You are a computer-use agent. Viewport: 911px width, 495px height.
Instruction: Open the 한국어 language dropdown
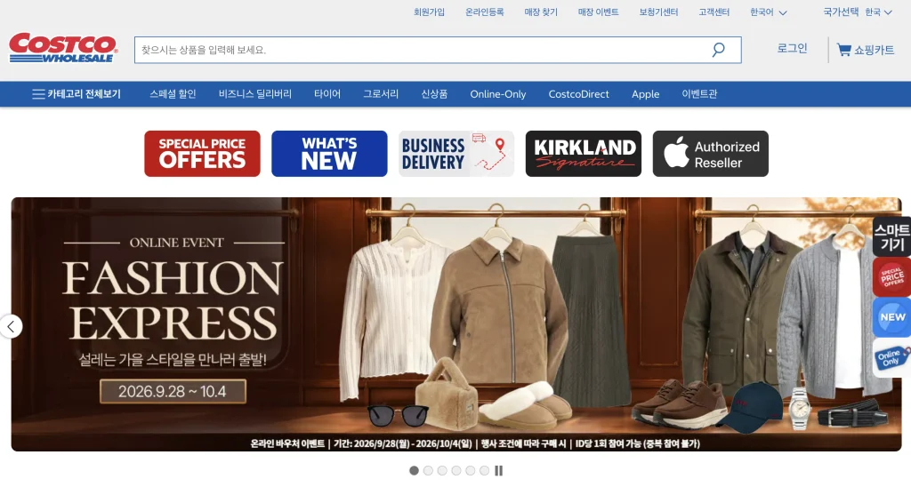click(768, 12)
